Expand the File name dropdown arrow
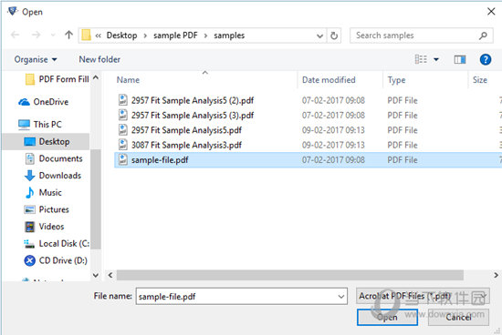Image resolution: width=502 pixels, height=335 pixels. 341,297
